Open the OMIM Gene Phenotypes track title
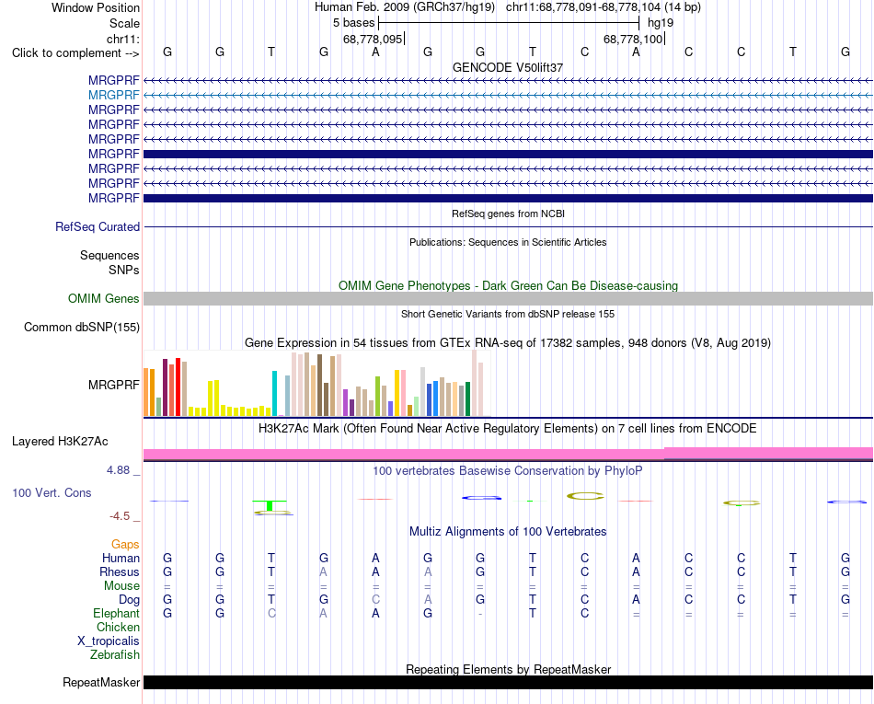Viewport: 874px width, 704px height. coord(508,285)
